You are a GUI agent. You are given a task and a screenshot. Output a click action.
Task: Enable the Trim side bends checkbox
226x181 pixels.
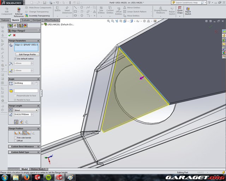tap(15, 138)
